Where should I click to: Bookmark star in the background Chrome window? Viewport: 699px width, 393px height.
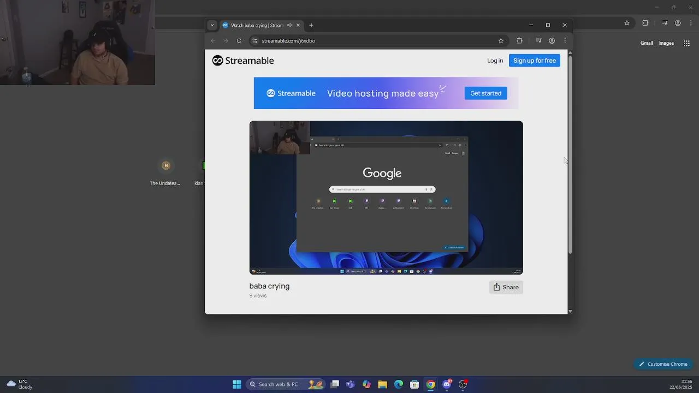627,23
